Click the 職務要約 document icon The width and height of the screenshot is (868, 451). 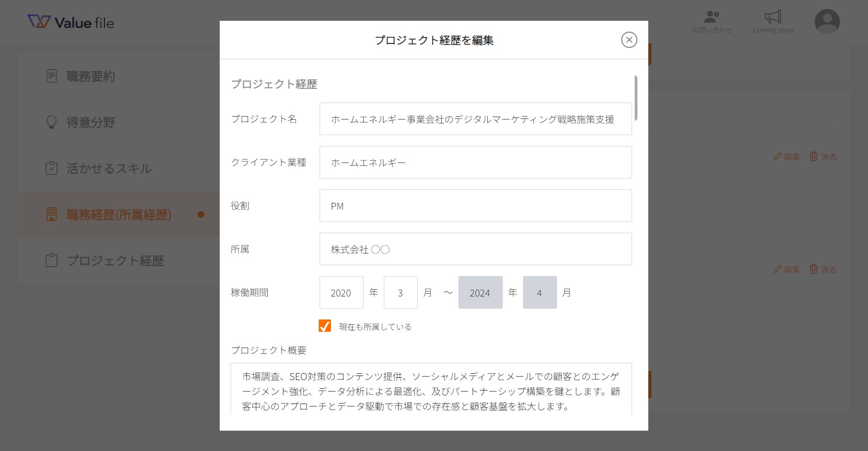coord(52,76)
